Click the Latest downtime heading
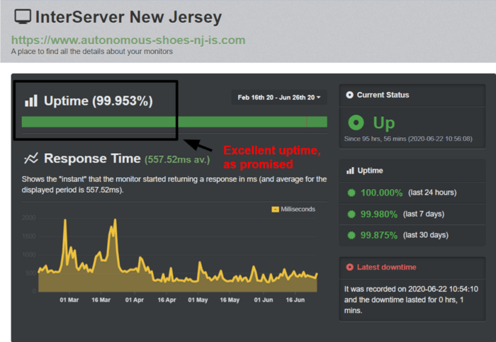The width and height of the screenshot is (496, 342). [387, 267]
